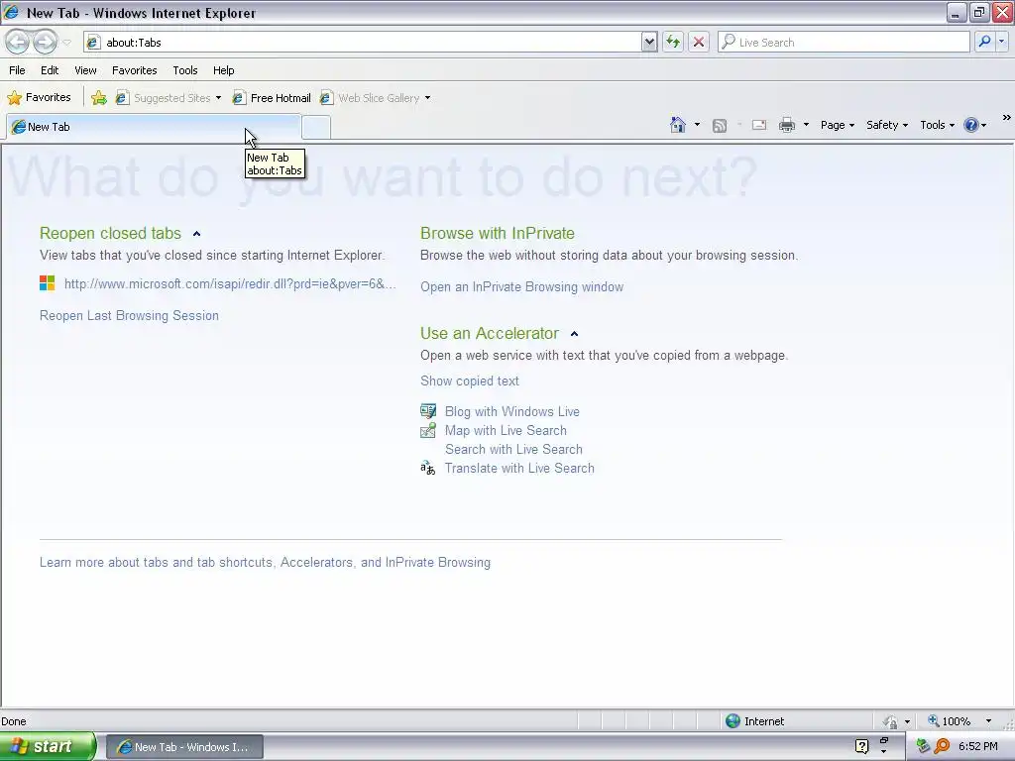Click inside the Live Search box
The width and height of the screenshot is (1015, 761).
coord(844,42)
